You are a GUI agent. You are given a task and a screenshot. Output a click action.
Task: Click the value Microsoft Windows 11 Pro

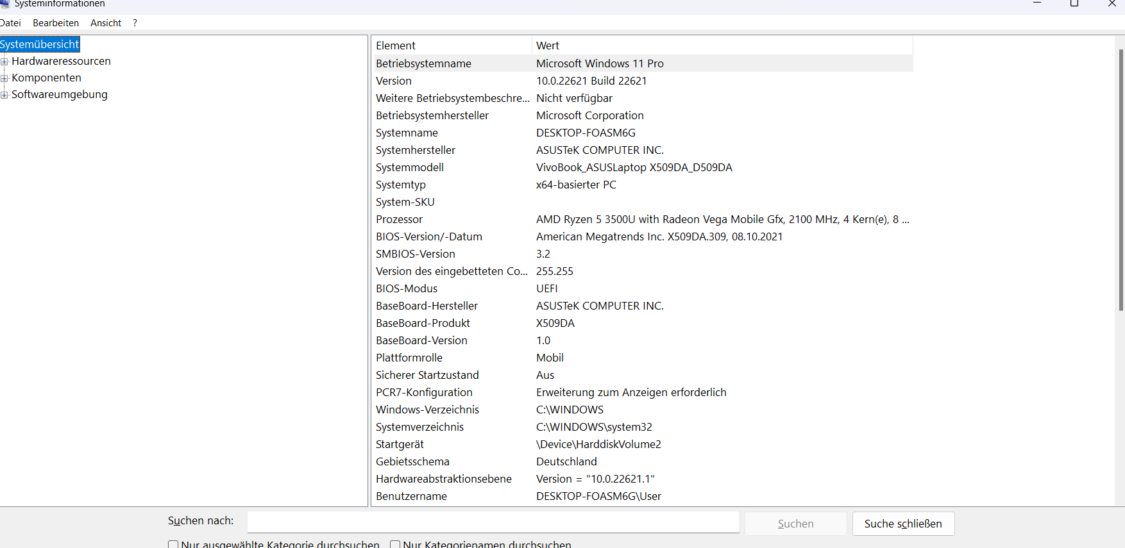600,63
